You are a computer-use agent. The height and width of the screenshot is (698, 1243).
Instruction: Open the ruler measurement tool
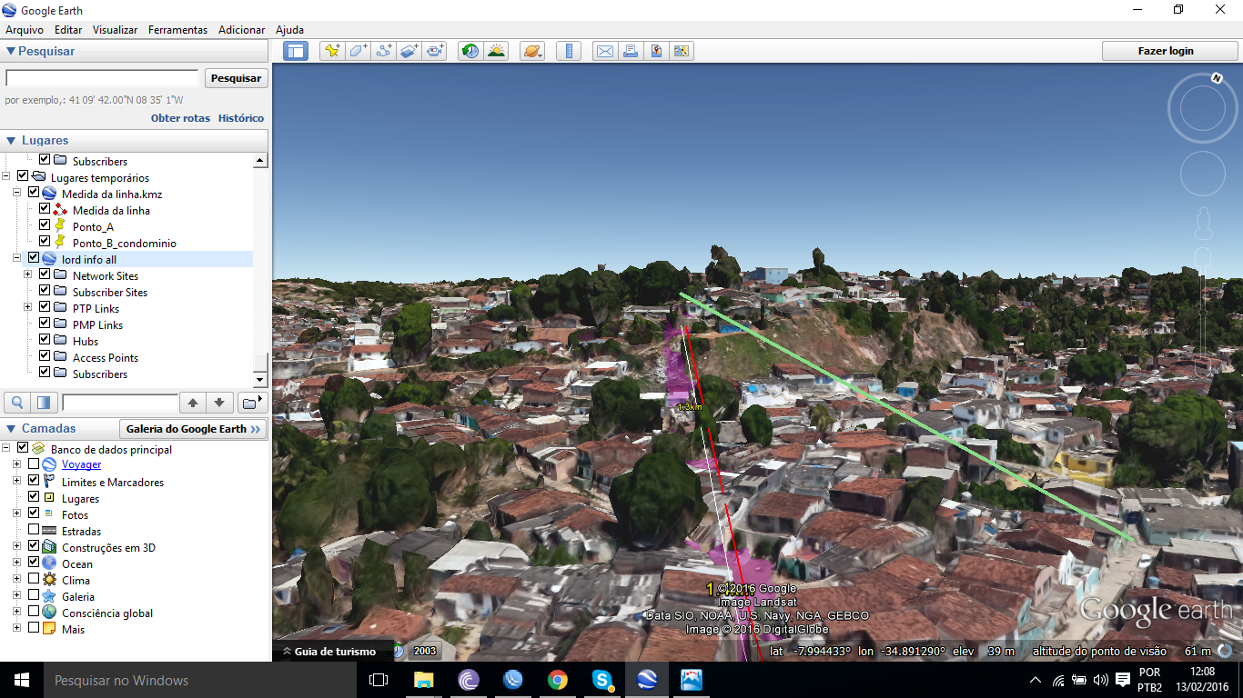569,51
